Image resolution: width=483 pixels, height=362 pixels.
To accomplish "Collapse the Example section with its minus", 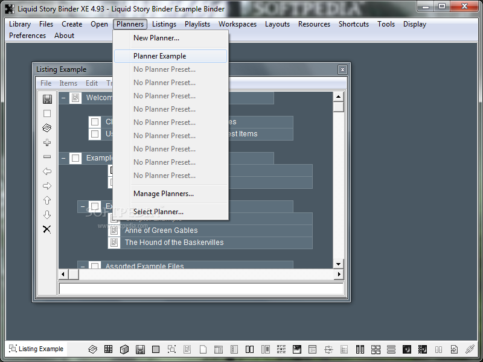I will (x=63, y=158).
